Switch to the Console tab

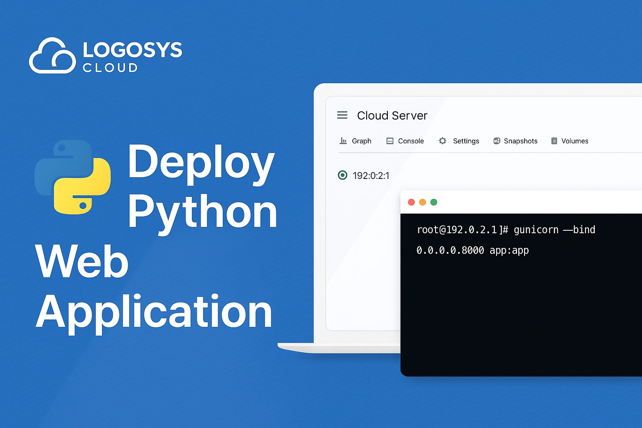click(x=405, y=141)
